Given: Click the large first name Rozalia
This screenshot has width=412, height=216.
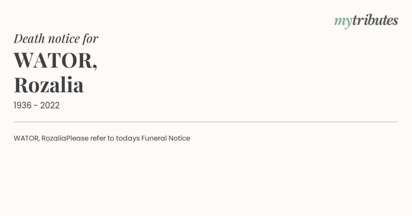Looking at the screenshot, I should click(49, 85).
